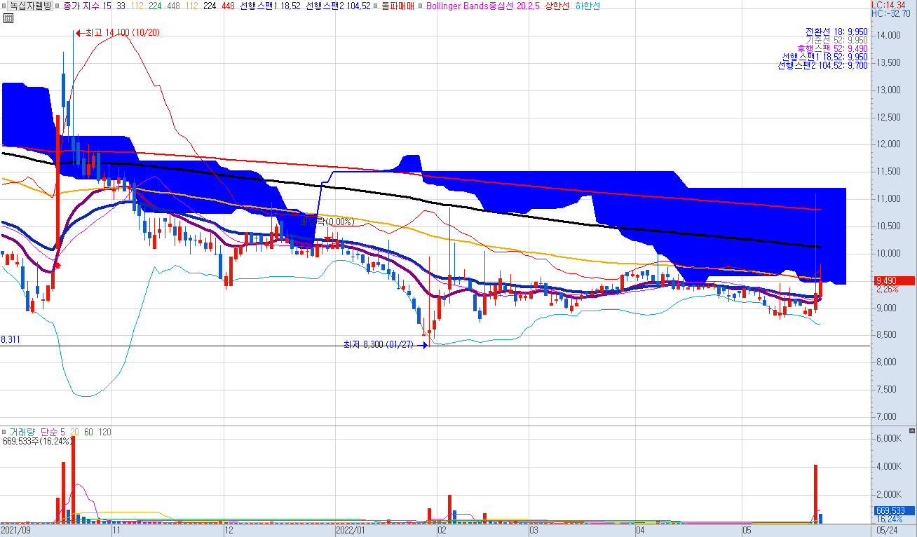917x537 pixels.
Task: Click the 2.26% change percentage label
Action: (x=888, y=289)
